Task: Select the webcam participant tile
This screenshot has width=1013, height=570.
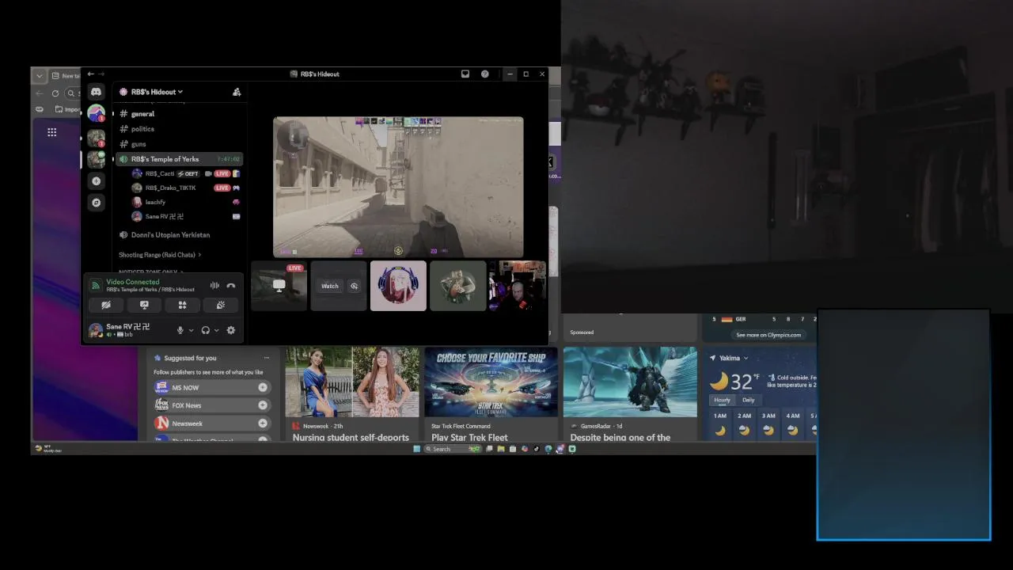Action: click(x=517, y=286)
